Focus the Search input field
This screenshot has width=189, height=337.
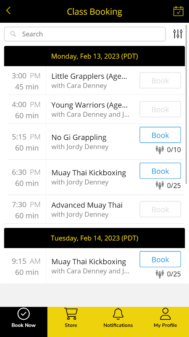[x=85, y=34]
